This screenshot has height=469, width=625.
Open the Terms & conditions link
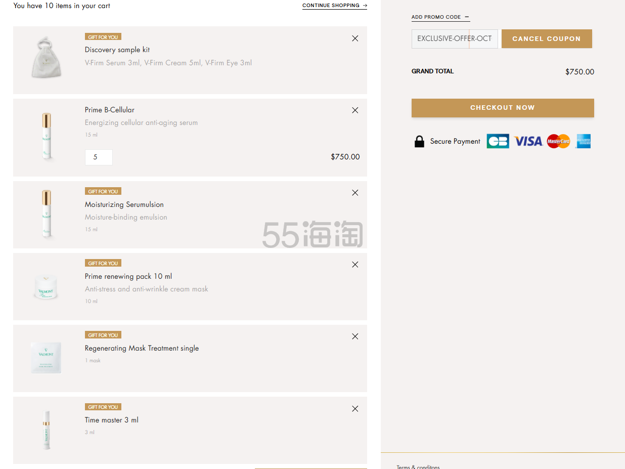[418, 466]
